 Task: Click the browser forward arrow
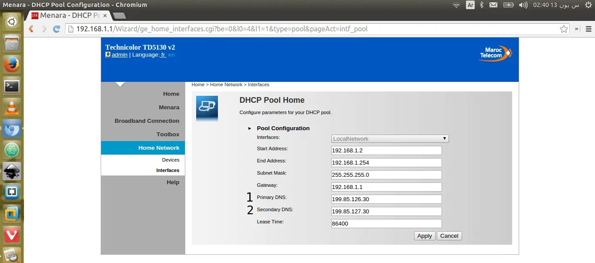point(44,29)
